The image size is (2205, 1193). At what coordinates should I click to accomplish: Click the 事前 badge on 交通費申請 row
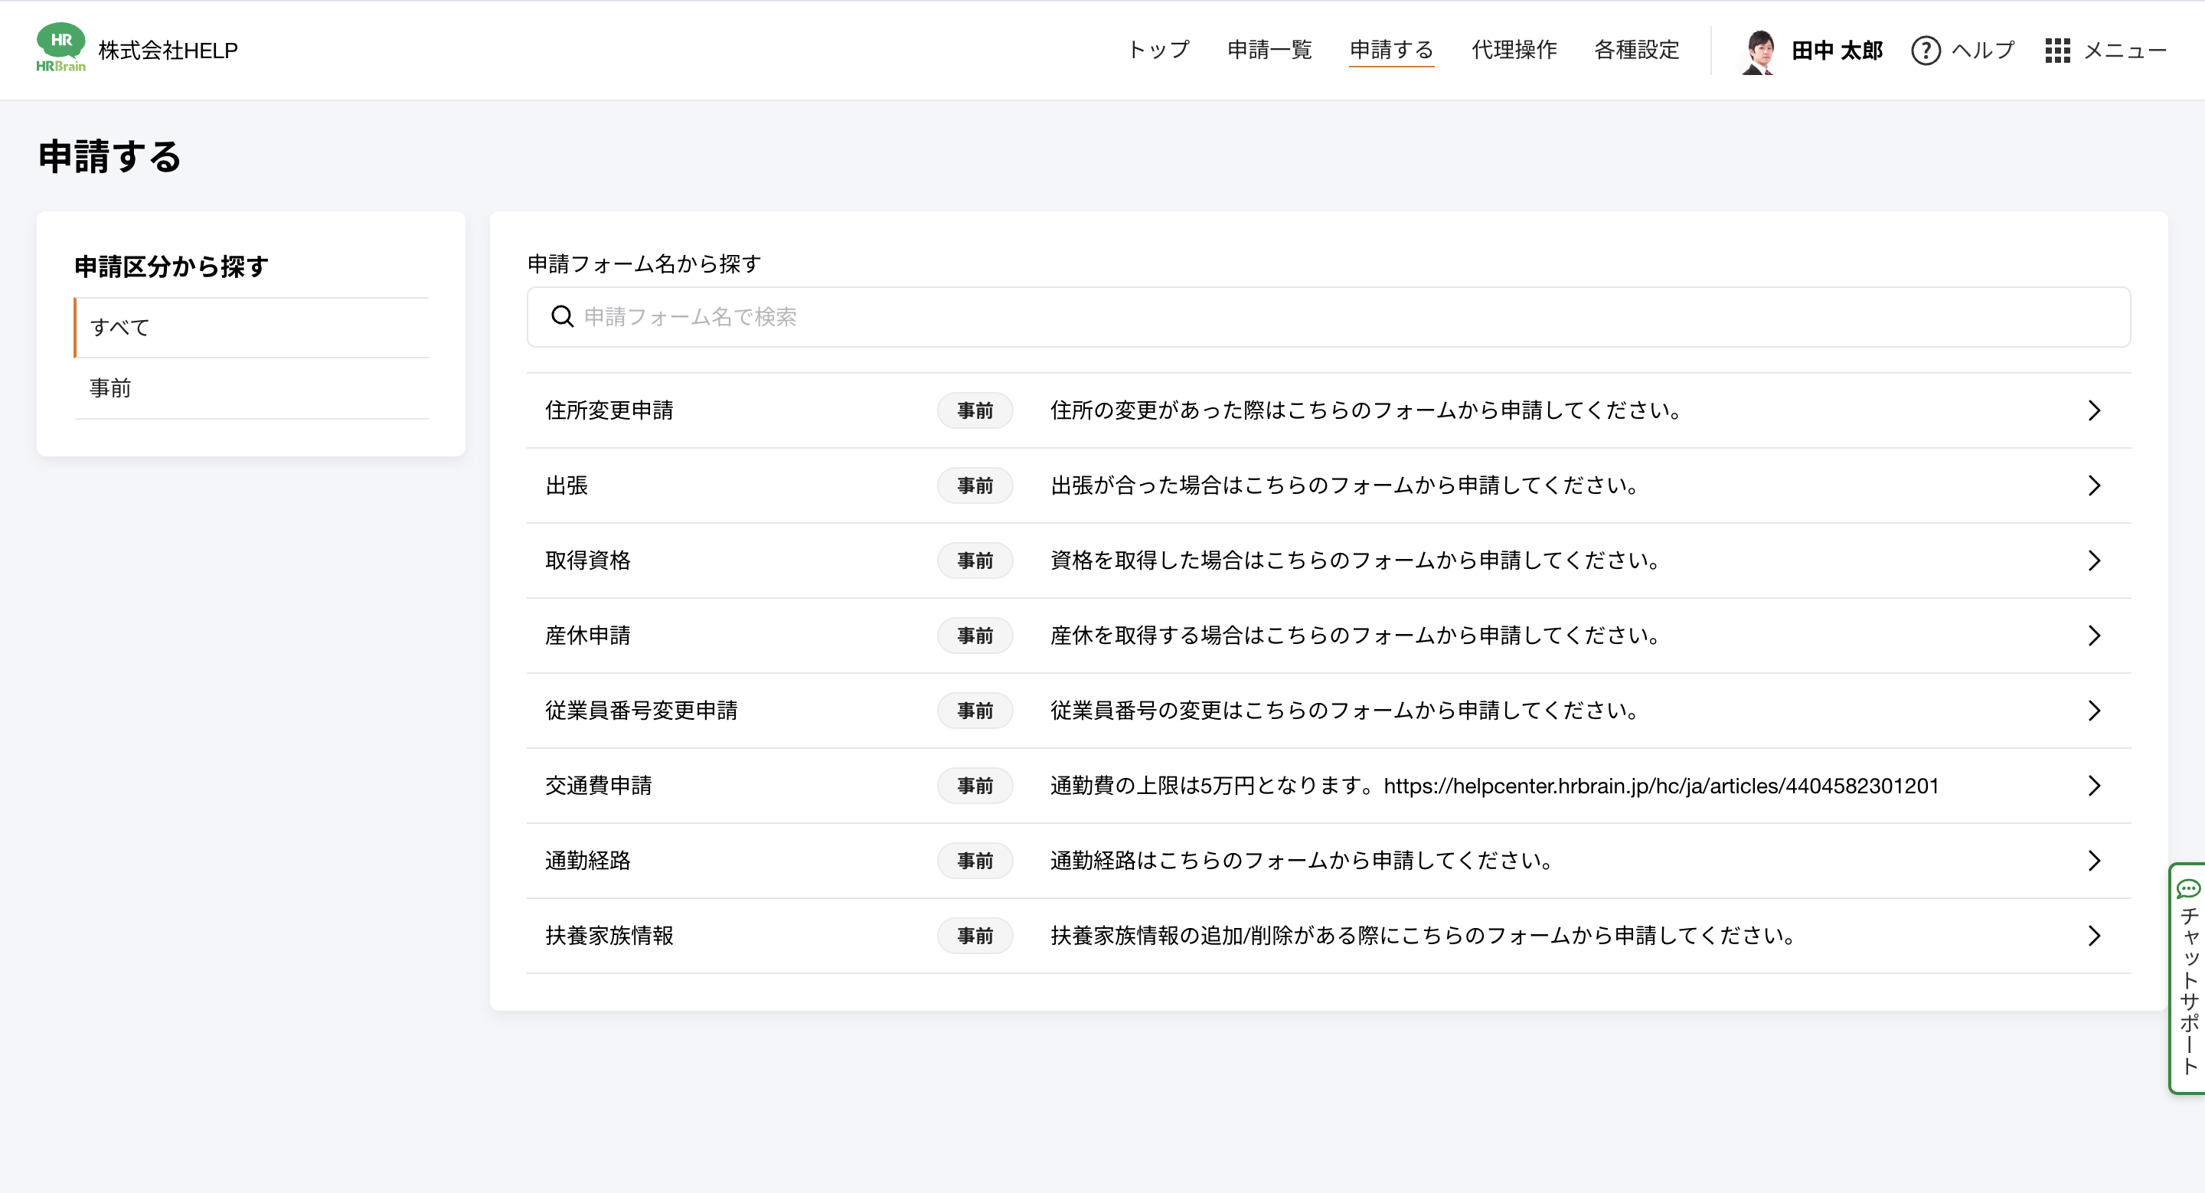pos(974,786)
